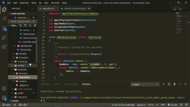
Task: Start Go Live server
Action: coord(172,105)
